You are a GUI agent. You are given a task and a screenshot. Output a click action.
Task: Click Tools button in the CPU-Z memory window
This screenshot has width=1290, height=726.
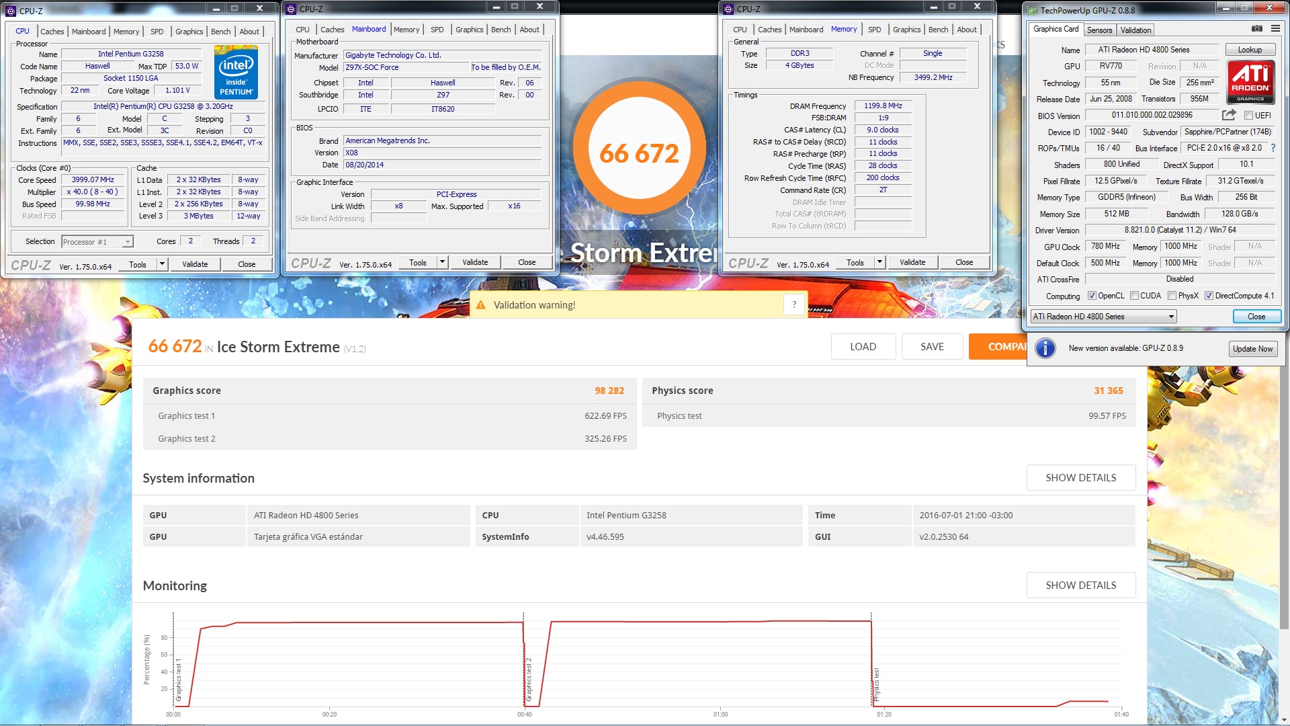click(x=855, y=263)
